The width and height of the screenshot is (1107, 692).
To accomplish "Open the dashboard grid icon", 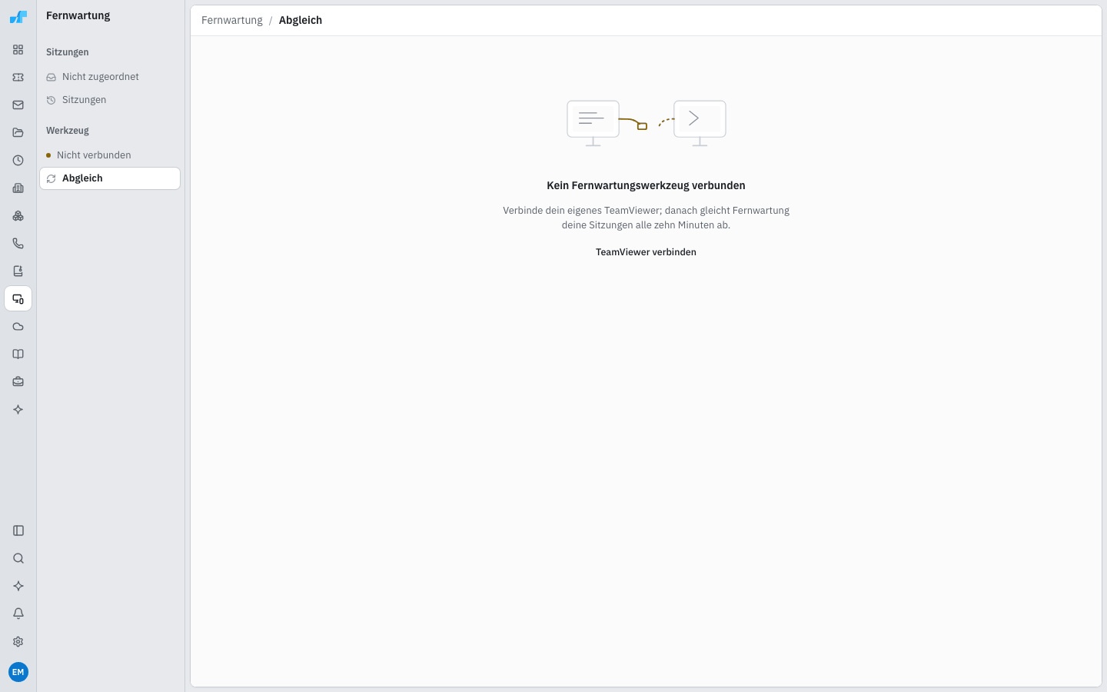I will [18, 50].
